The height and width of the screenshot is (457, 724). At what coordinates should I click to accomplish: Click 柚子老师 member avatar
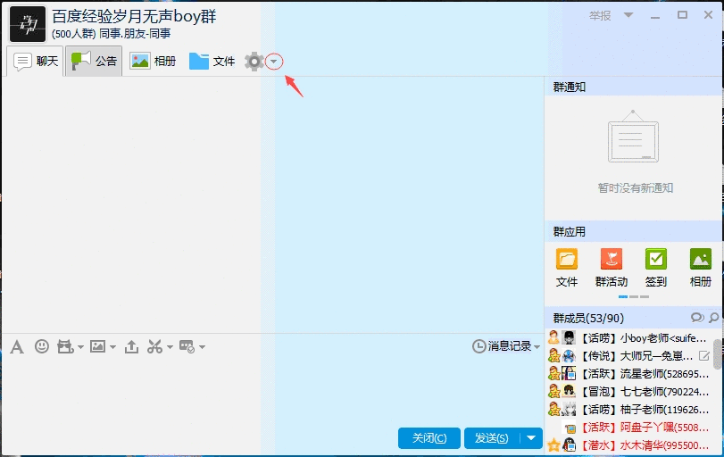[569, 410]
